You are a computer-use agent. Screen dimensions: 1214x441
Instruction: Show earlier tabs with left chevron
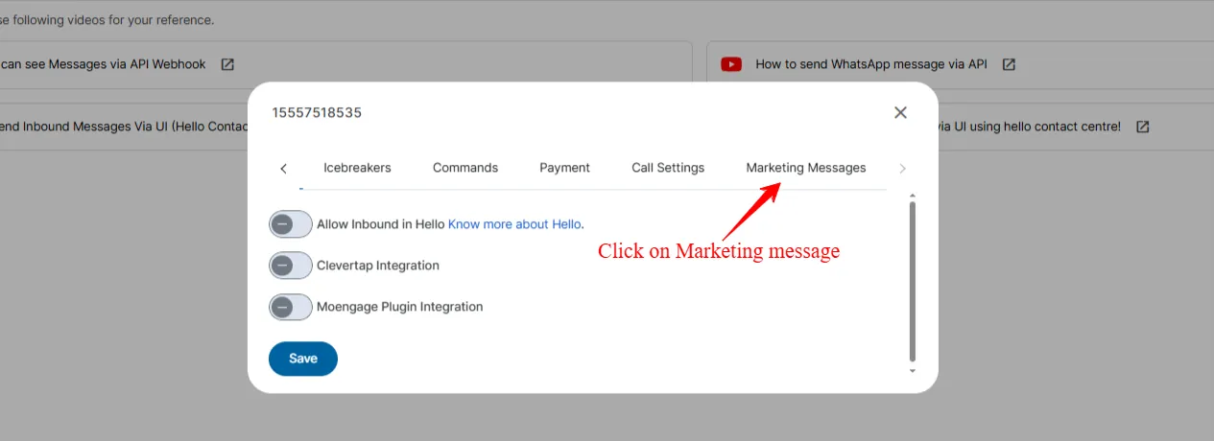pos(284,169)
